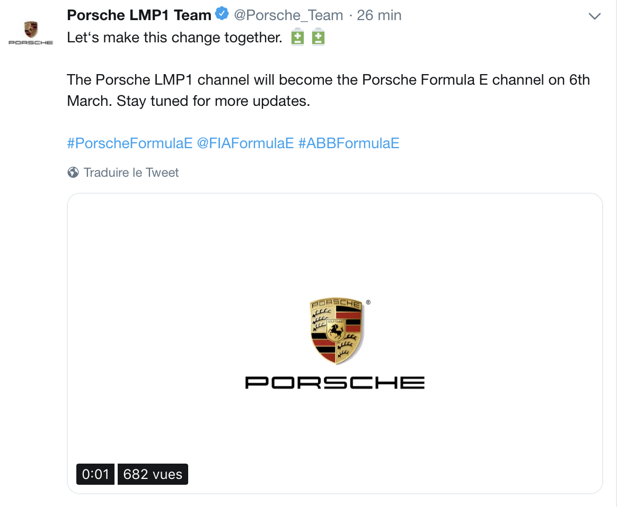Open the 26 min timestamp link

[x=379, y=15]
